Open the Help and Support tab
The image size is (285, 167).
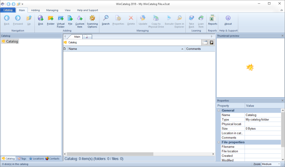tap(87, 10)
